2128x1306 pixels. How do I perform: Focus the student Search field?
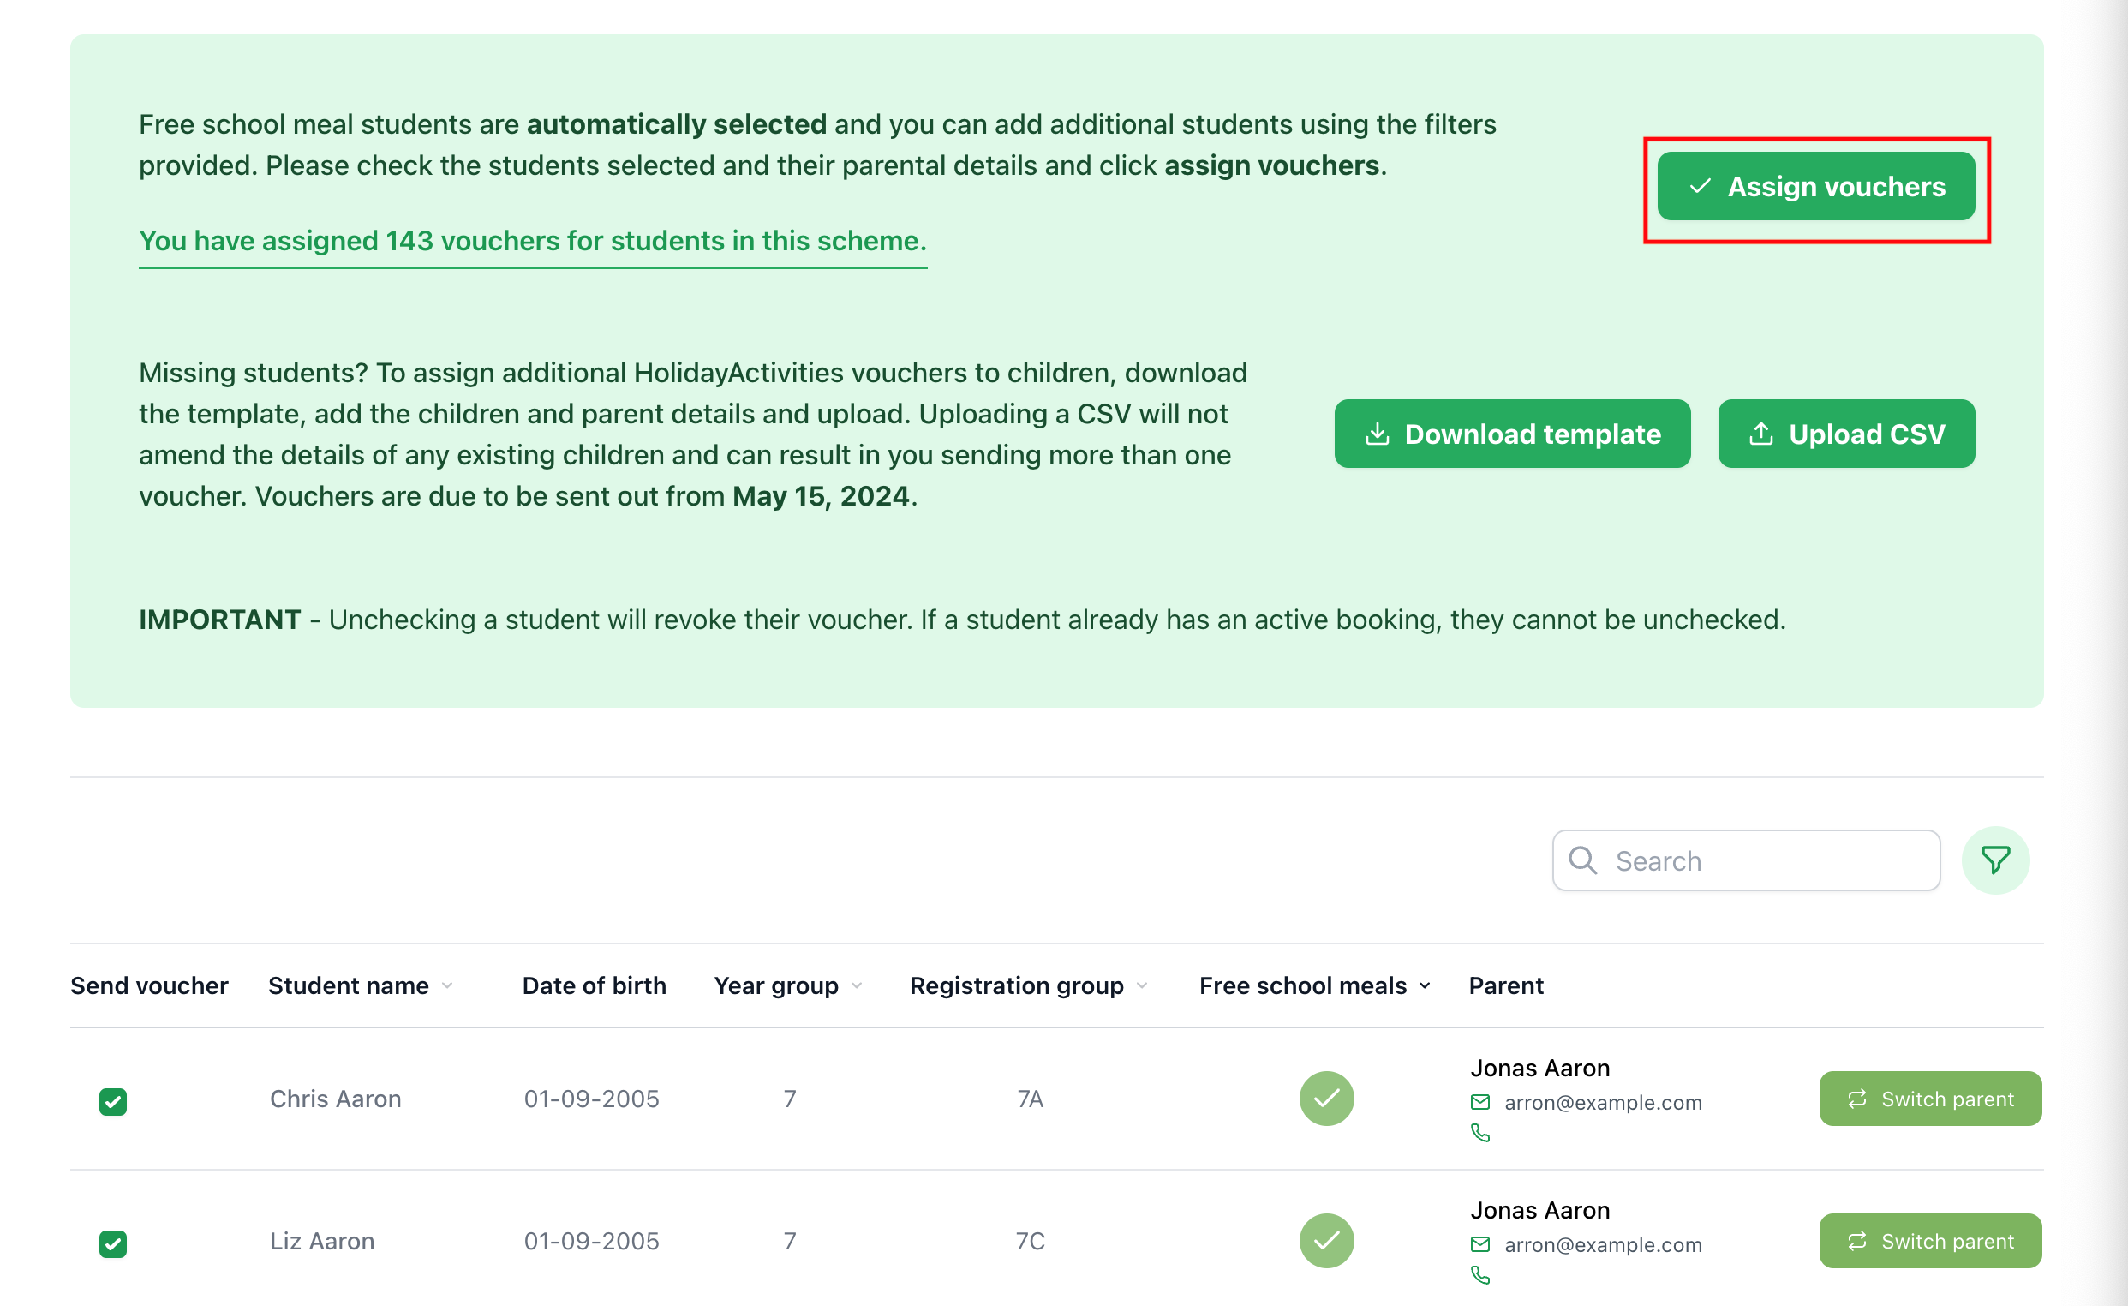(1762, 860)
